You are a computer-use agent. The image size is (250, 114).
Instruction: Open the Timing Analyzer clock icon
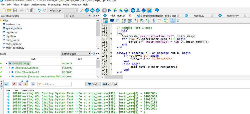(133, 10)
